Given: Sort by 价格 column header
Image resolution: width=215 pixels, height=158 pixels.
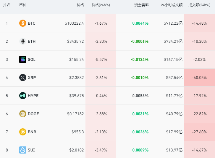Looking at the screenshot, I should [80, 5].
